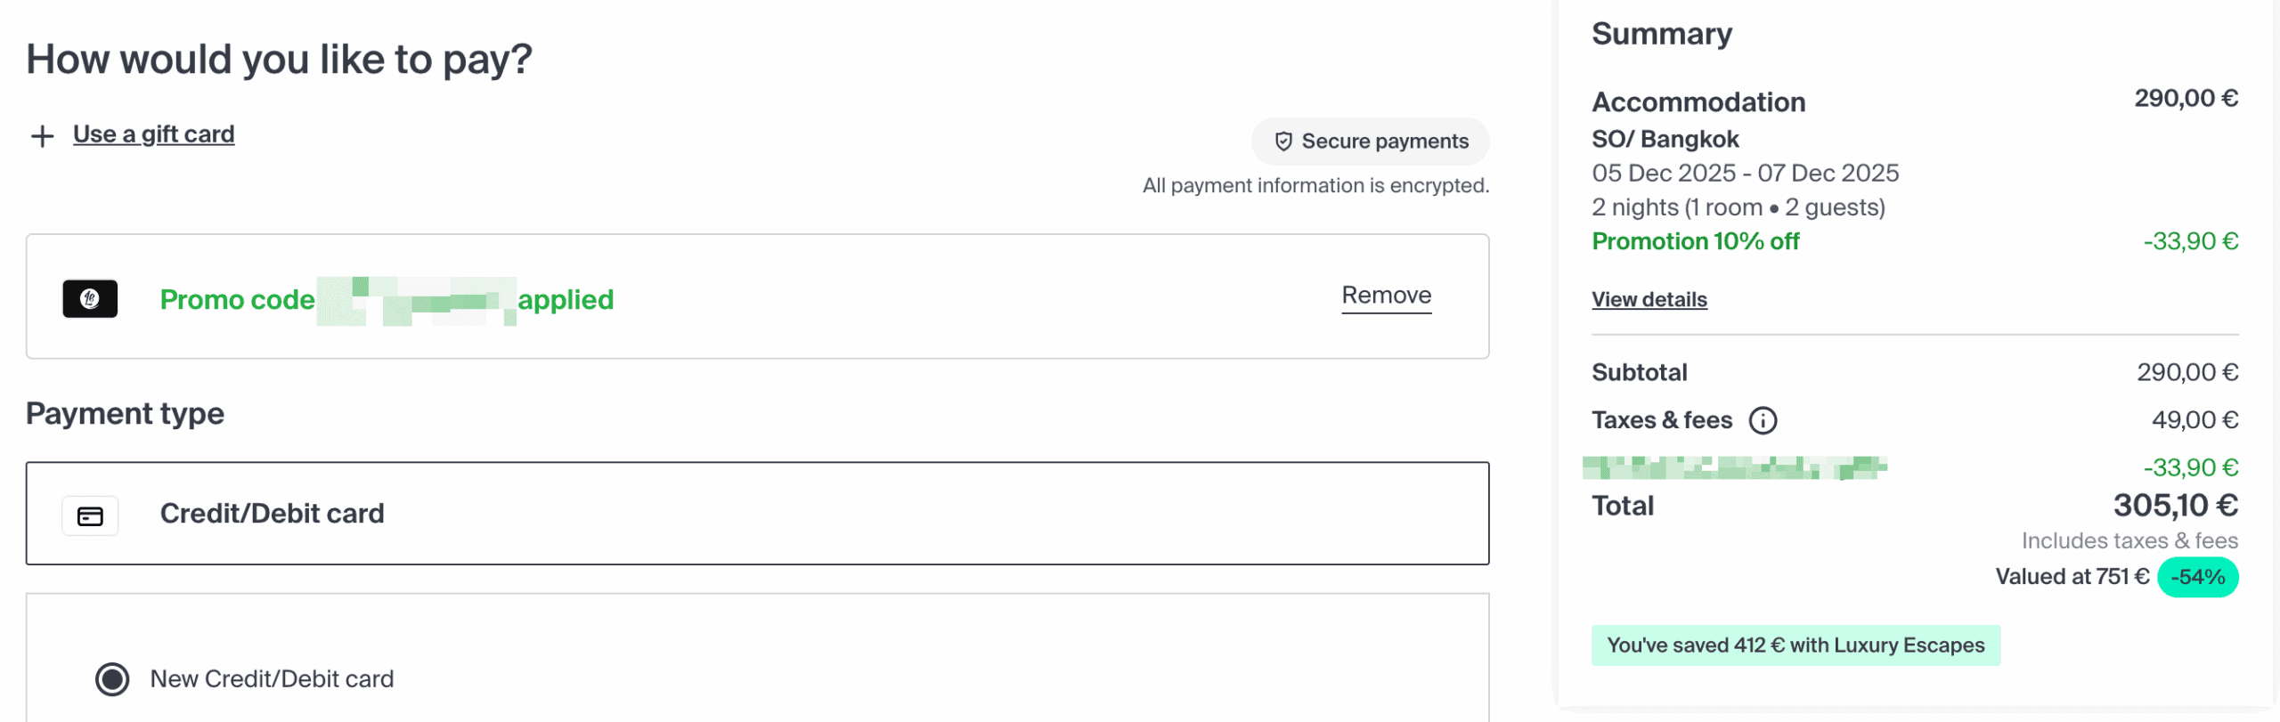Click the plus icon beside gift card

(x=42, y=136)
